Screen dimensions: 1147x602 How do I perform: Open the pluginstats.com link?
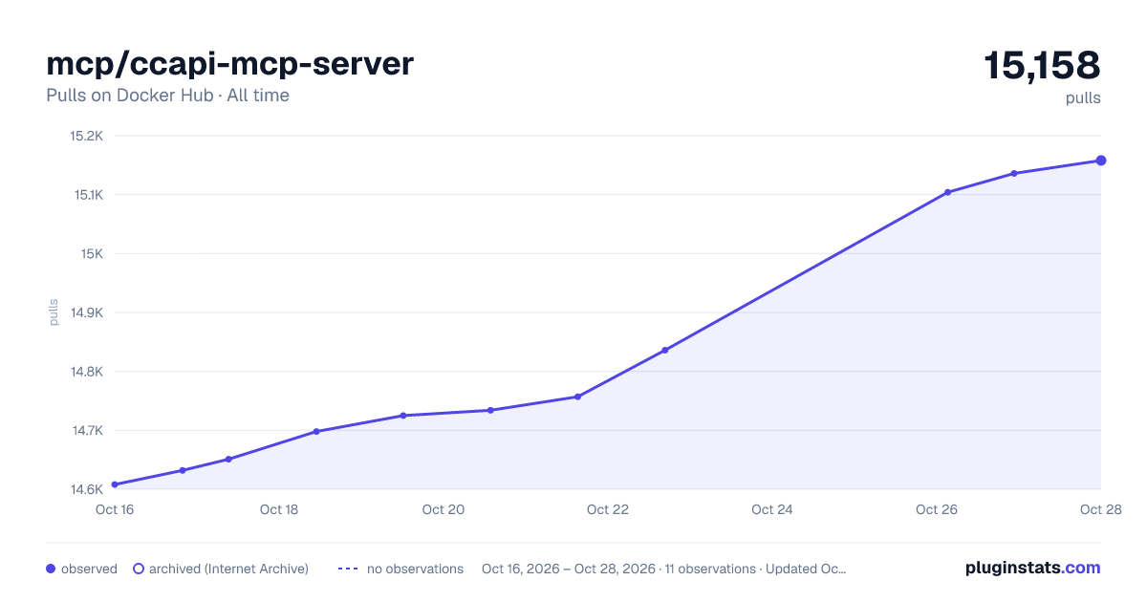[x=1033, y=568]
